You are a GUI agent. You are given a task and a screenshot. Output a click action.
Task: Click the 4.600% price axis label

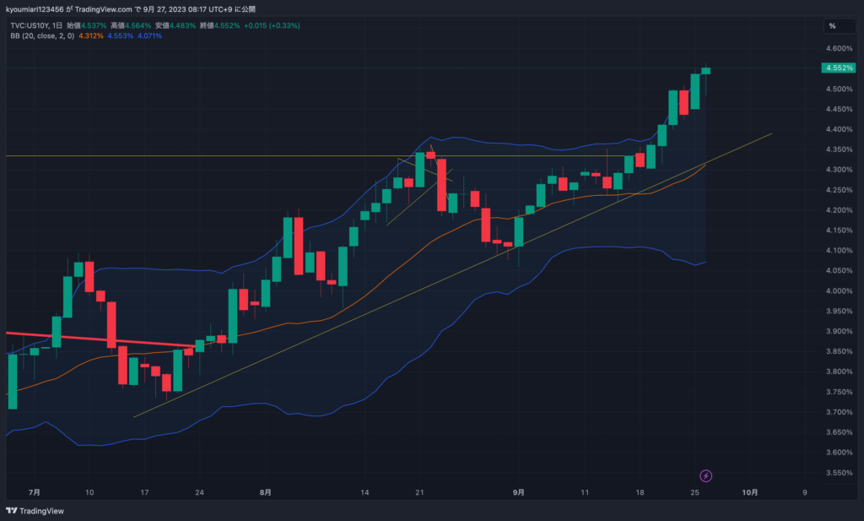[x=839, y=48]
